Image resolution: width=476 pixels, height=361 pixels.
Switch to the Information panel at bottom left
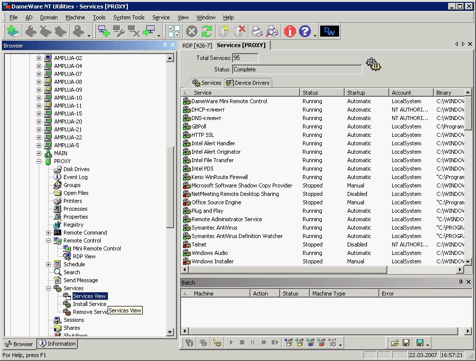tap(57, 344)
